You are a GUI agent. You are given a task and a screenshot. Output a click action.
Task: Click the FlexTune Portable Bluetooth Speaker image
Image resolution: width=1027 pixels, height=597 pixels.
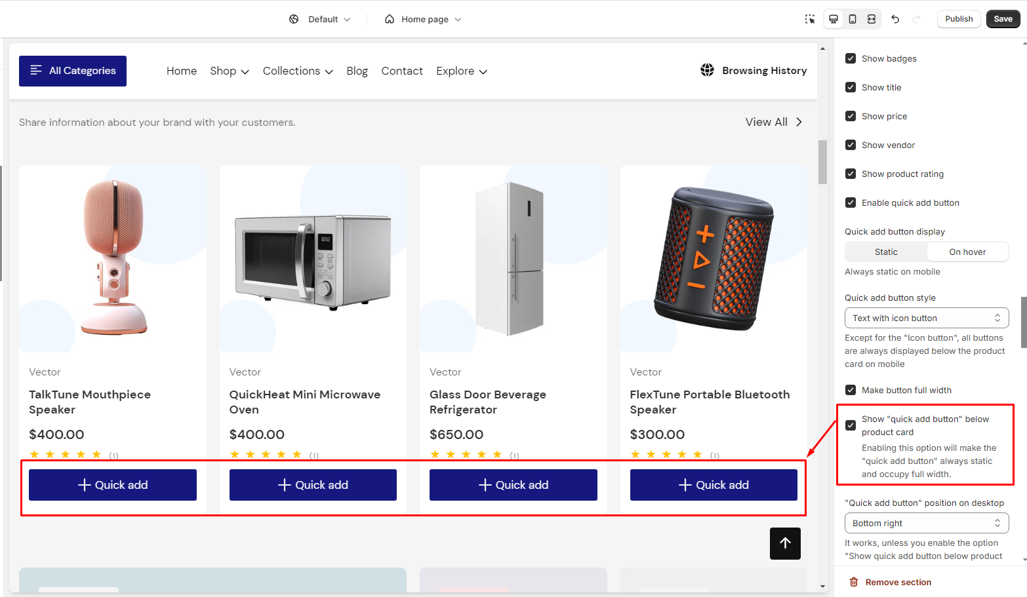pyautogui.click(x=714, y=259)
